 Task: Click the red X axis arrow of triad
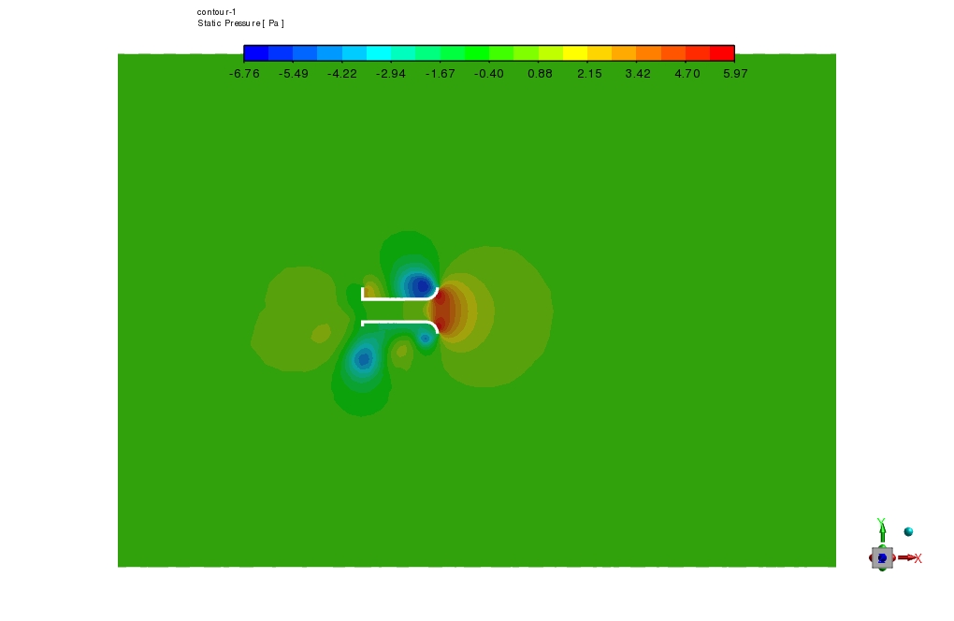909,557
